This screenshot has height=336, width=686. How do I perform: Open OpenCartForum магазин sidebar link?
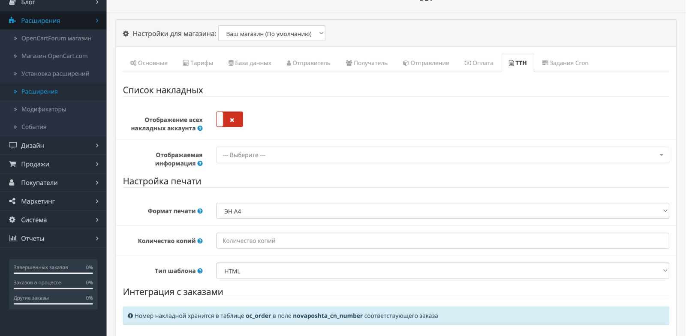[x=53, y=38]
